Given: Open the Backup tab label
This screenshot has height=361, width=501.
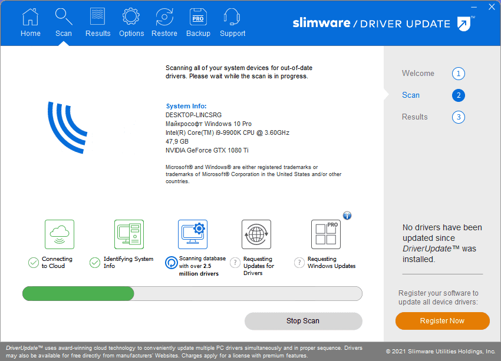Looking at the screenshot, I should (x=198, y=34).
